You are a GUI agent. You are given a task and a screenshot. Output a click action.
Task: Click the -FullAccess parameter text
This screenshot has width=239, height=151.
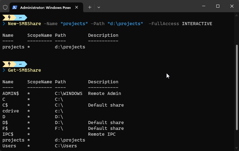[164, 24]
